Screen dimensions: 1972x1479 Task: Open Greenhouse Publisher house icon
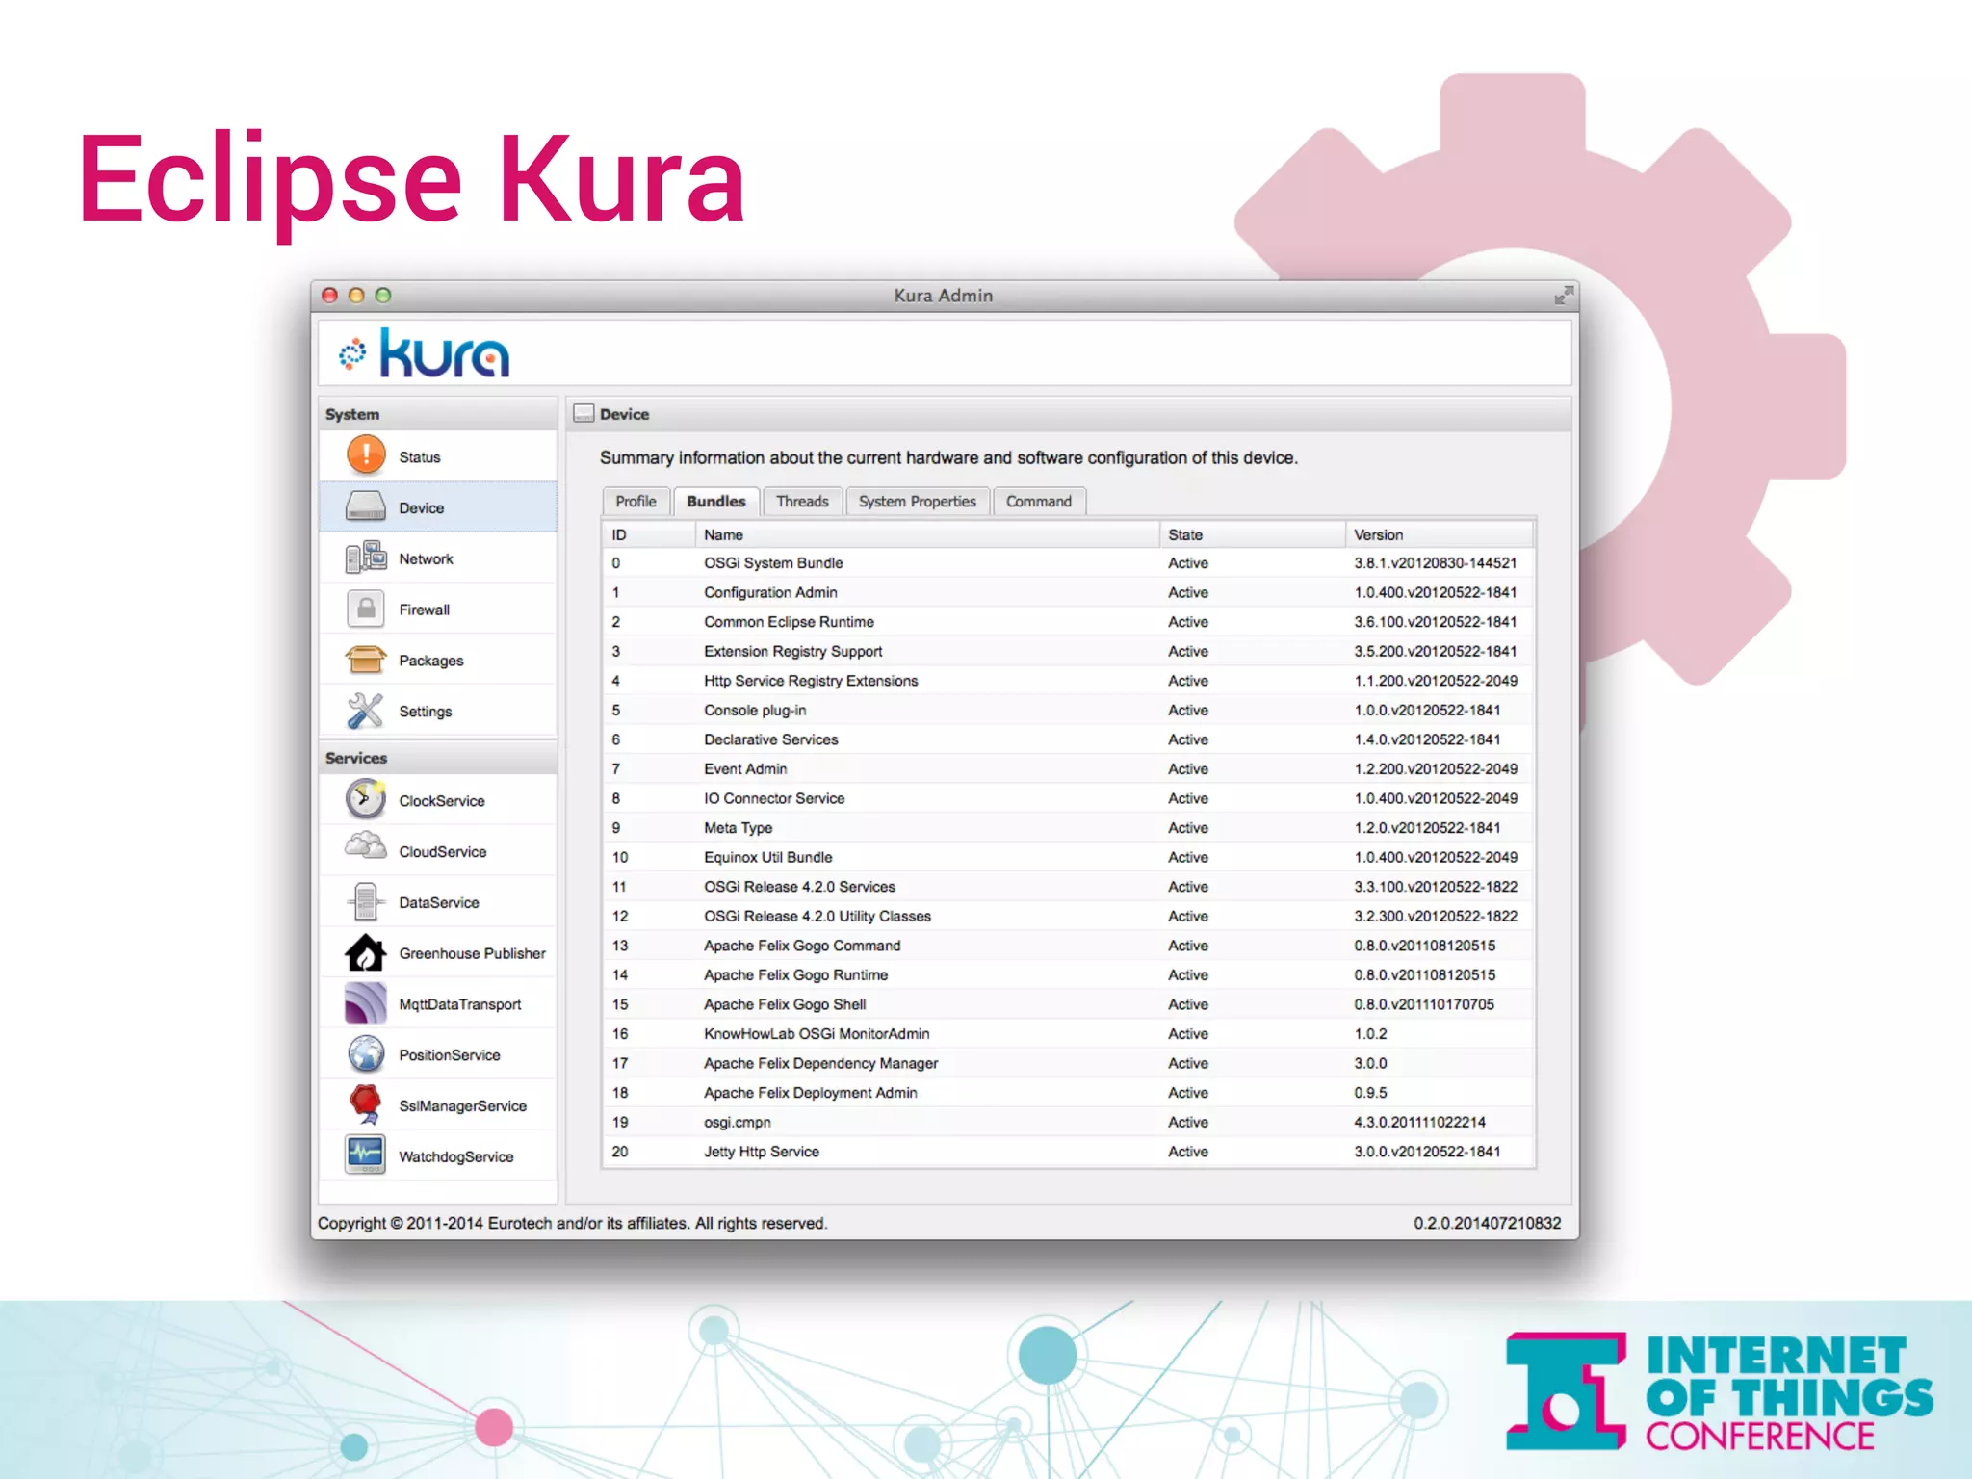coord(366,952)
